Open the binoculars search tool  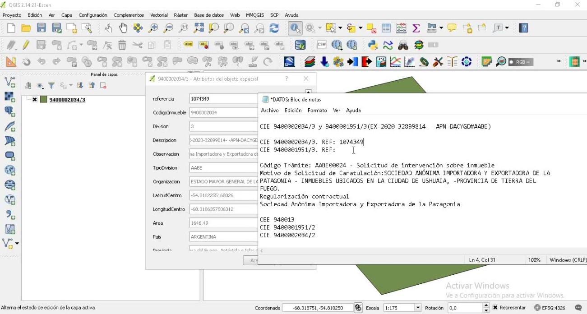point(403,45)
